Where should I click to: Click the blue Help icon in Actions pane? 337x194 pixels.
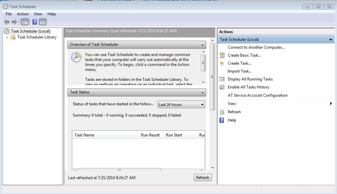click(x=221, y=120)
